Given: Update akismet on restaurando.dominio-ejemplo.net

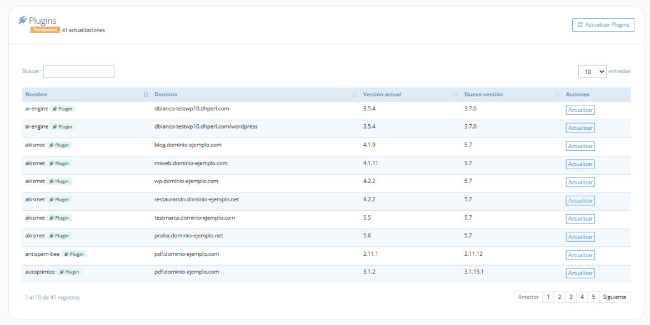Looking at the screenshot, I should click(581, 200).
